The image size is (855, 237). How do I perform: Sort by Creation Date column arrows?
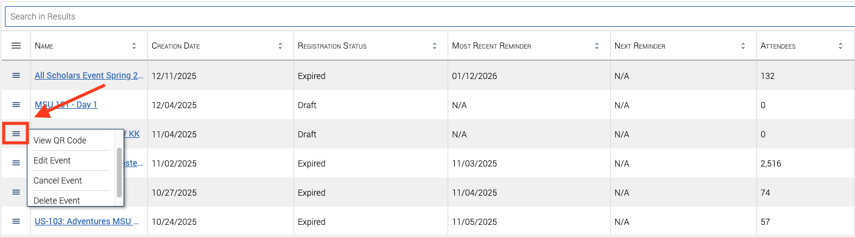pyautogui.click(x=280, y=46)
